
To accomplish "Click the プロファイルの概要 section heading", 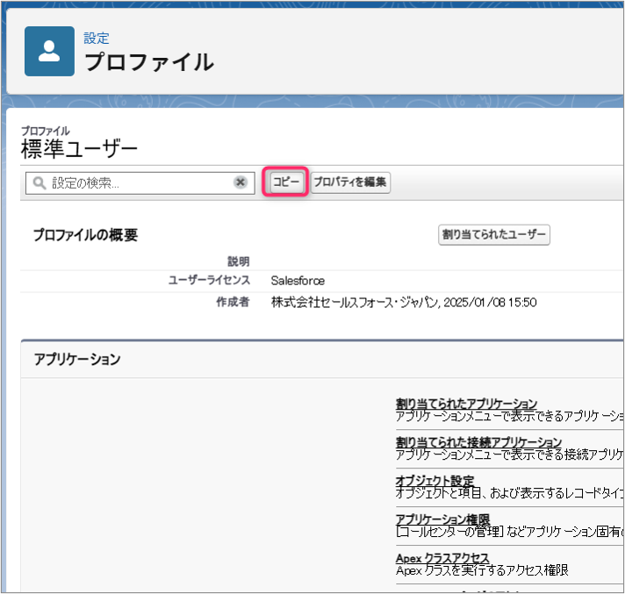I will click(x=85, y=235).
